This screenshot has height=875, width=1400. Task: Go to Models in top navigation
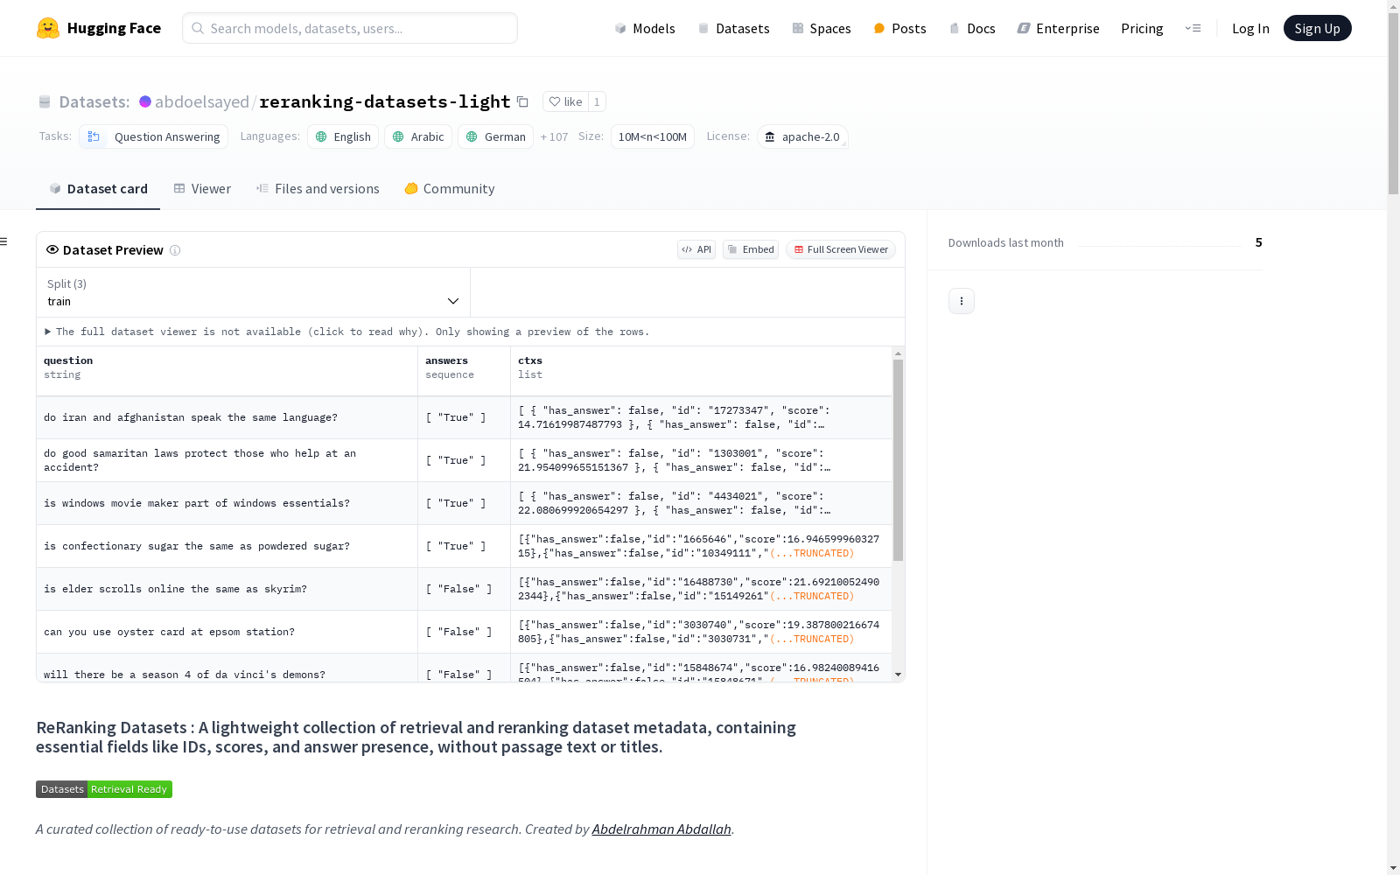(x=645, y=28)
